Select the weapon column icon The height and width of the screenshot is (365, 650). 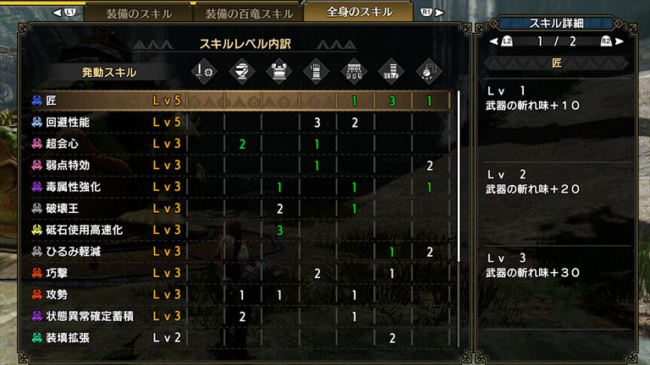pyautogui.click(x=204, y=72)
